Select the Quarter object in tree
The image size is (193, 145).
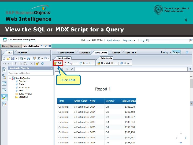[22, 81]
